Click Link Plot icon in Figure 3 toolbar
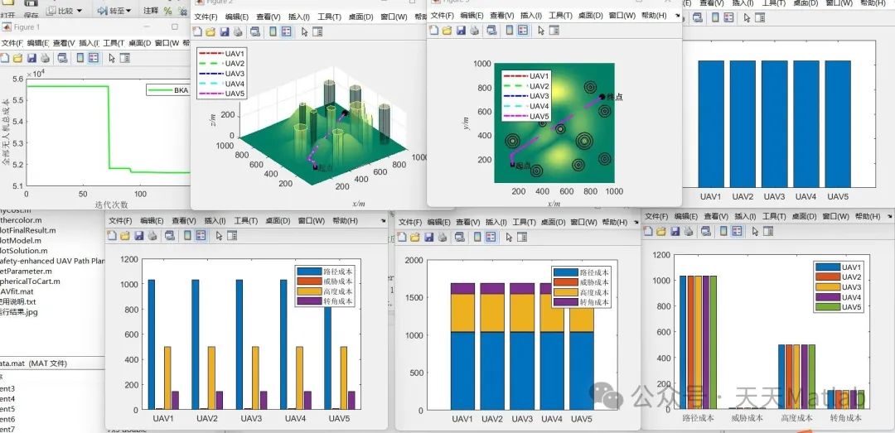The image size is (895, 433). (x=491, y=31)
